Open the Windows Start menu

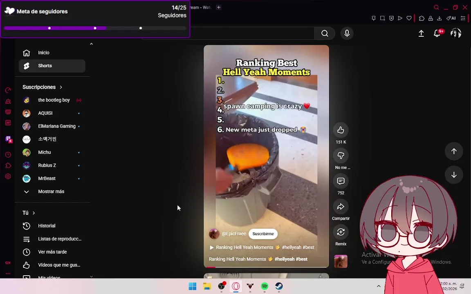193,286
